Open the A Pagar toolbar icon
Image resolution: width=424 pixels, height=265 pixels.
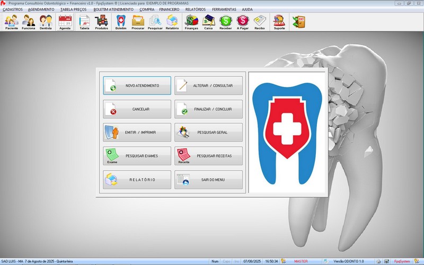pyautogui.click(x=243, y=22)
